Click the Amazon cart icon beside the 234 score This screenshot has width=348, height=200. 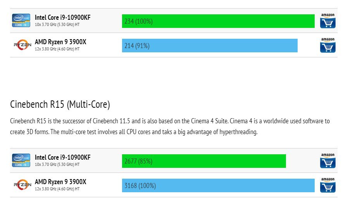pos(327,21)
